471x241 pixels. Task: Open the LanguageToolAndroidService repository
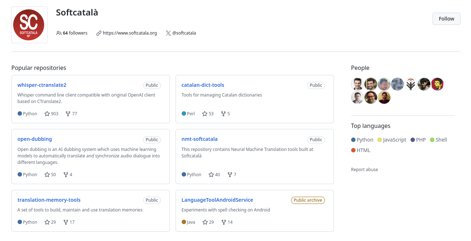point(217,200)
